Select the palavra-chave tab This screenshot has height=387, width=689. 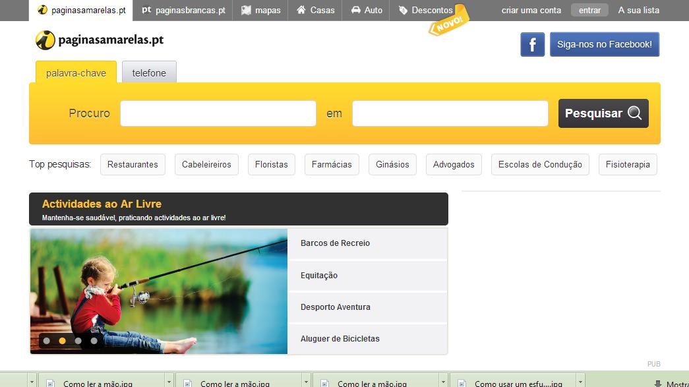click(x=76, y=73)
